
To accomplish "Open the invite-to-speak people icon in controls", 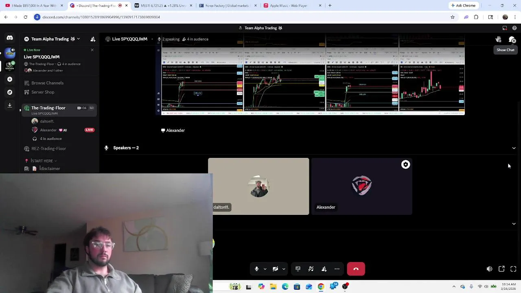I will pyautogui.click(x=324, y=269).
